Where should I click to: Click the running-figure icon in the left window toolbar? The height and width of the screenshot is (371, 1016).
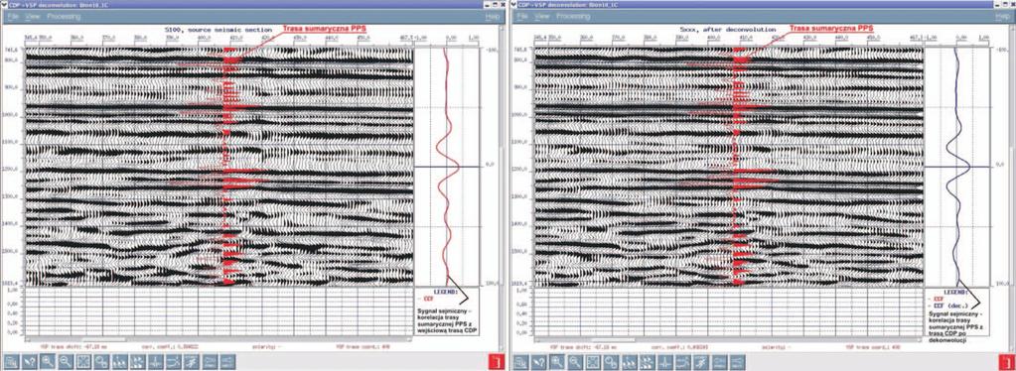point(192,362)
